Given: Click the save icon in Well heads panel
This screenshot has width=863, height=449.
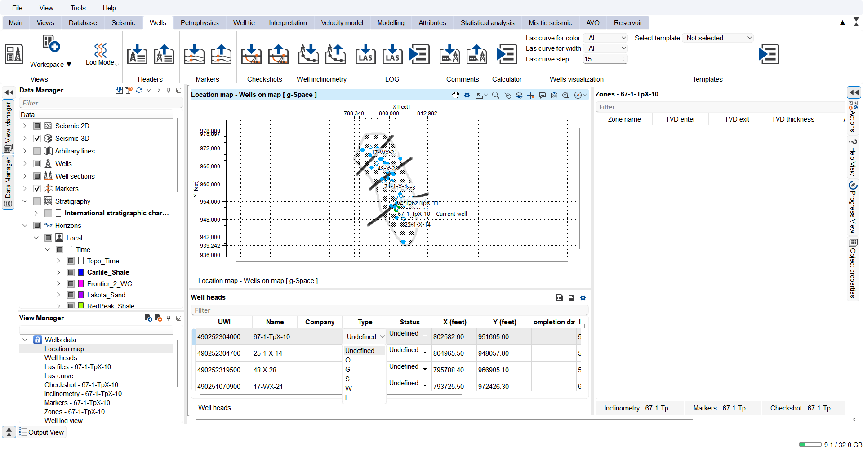Looking at the screenshot, I should pos(571,298).
